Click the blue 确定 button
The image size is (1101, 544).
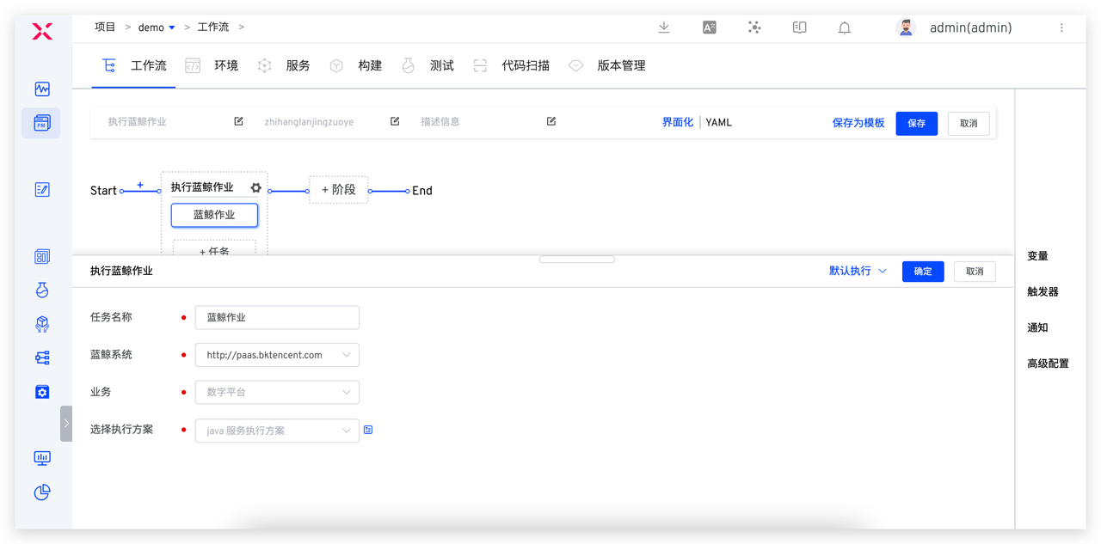(923, 272)
